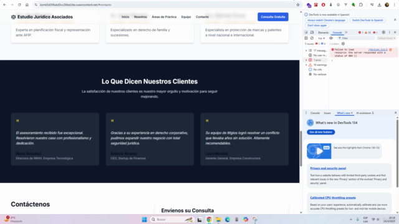Click 'Always match Chrome's language' button
Viewport: 399px width, 224px height.
point(326,20)
